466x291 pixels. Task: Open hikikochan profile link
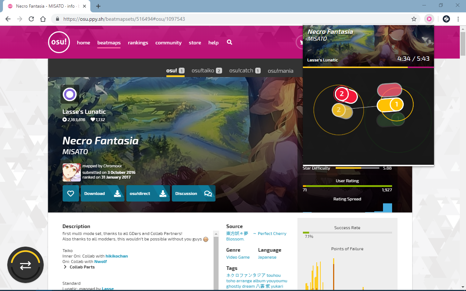tap(116, 256)
